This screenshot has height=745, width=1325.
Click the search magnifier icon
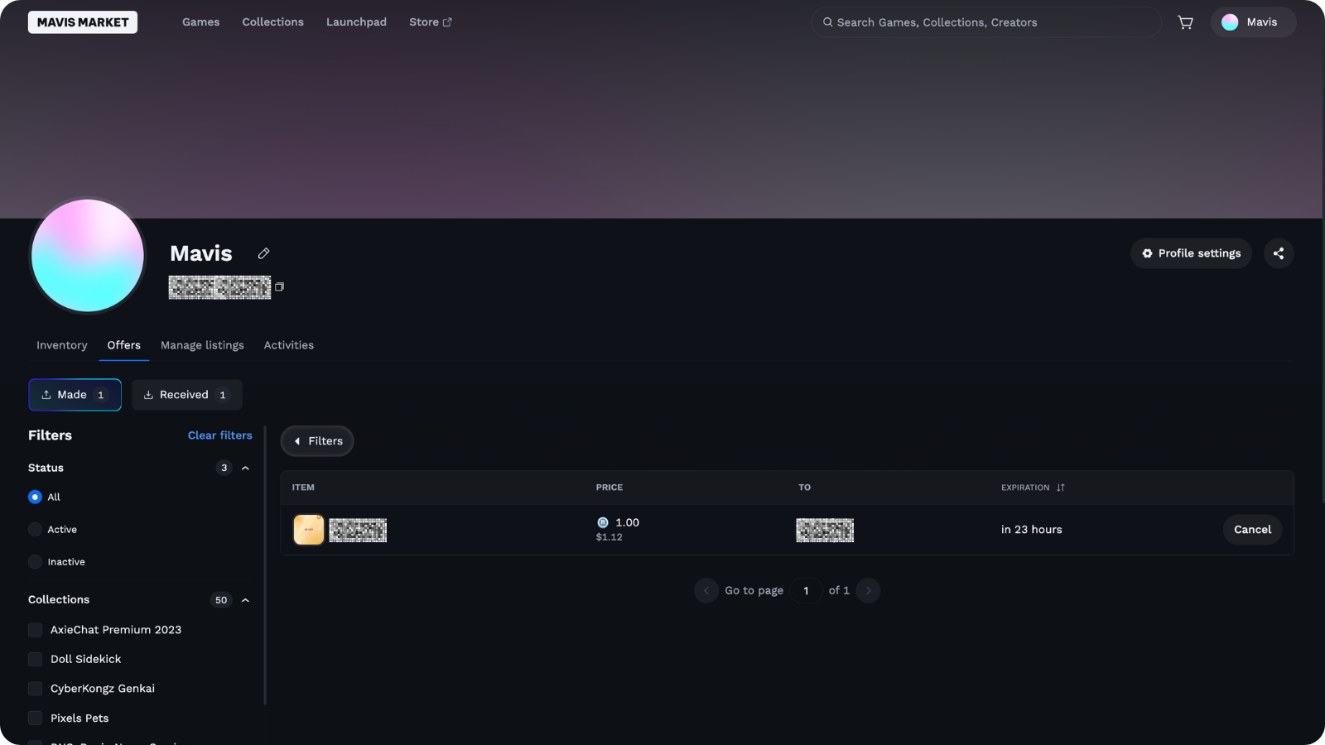tap(827, 22)
